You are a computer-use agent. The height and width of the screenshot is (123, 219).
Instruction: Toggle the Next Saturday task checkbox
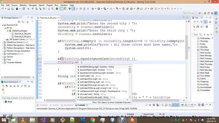click(x=198, y=70)
